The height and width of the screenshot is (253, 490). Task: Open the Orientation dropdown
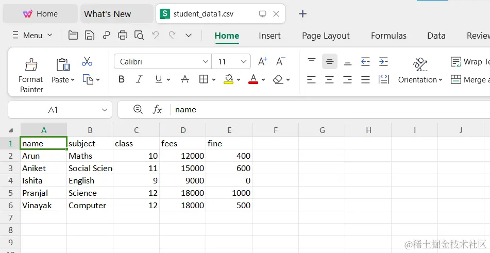pyautogui.click(x=420, y=80)
